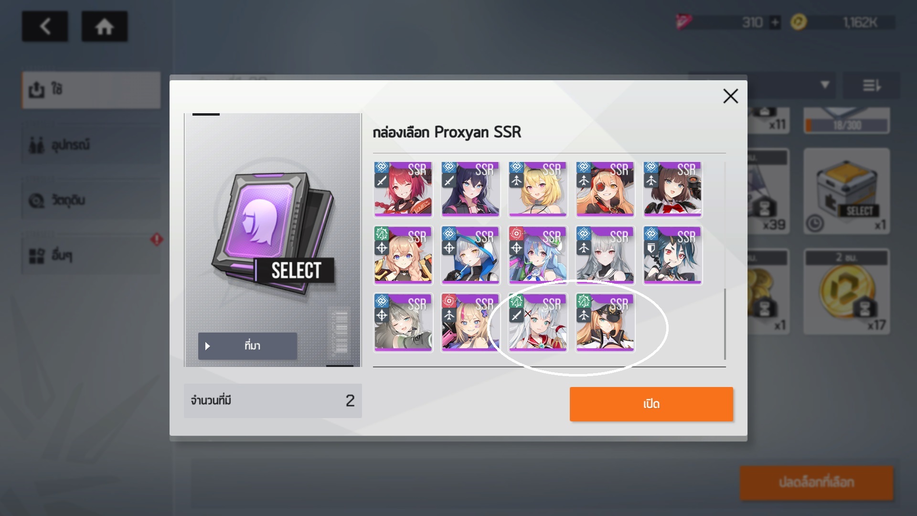The width and height of the screenshot is (917, 516).
Task: Open the ใช้ tab in sidebar
Action: [x=91, y=90]
